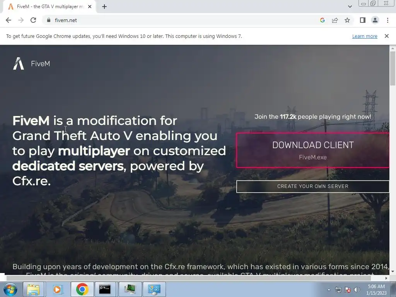Open the Learn more link
396x297 pixels.
(x=365, y=36)
